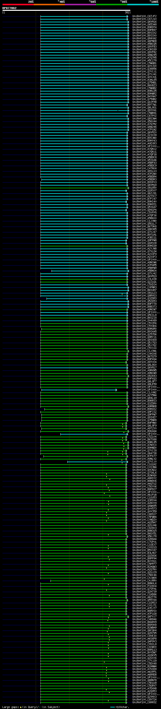Click the green ~80% color scale segment

pyautogui.click(x=112, y=5)
